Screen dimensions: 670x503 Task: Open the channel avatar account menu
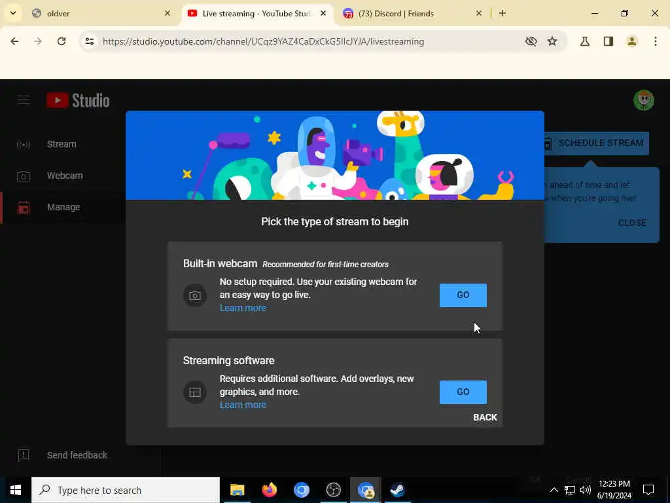tap(644, 100)
